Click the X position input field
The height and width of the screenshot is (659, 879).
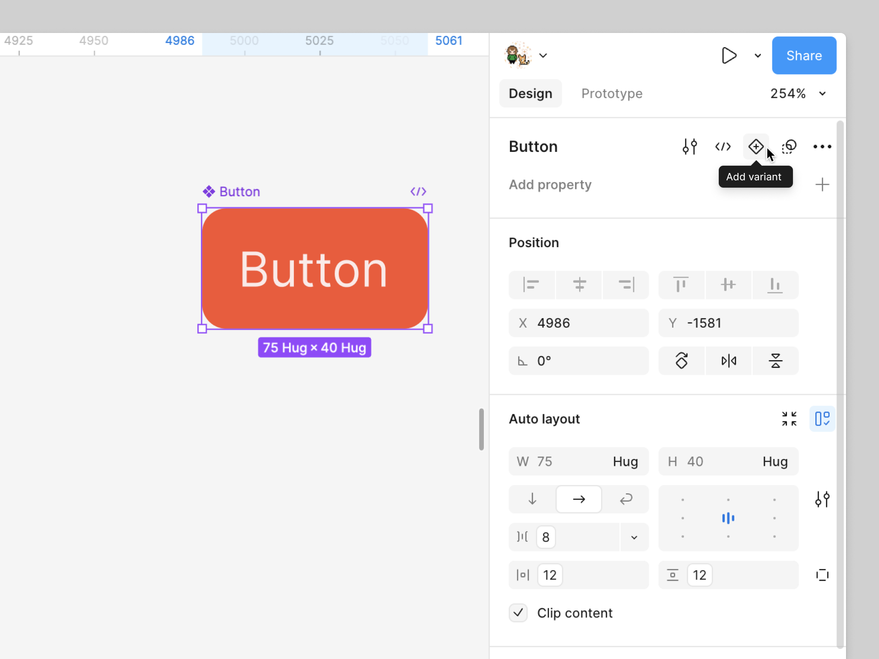(x=579, y=323)
